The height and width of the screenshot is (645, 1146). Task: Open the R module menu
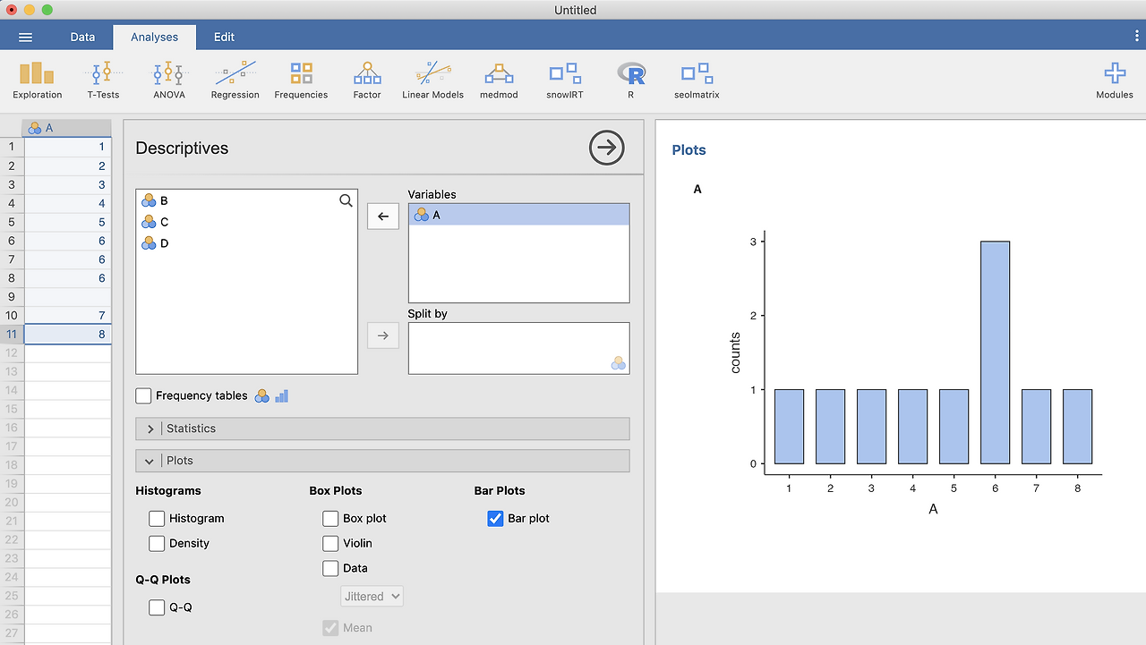(631, 81)
